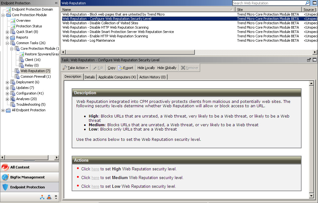The width and height of the screenshot is (318, 203).
Task: Click Hide Globally
Action: coord(167,68)
